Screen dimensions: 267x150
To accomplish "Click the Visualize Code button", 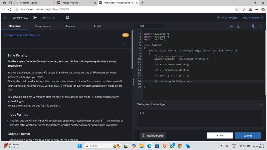I will (153, 135).
